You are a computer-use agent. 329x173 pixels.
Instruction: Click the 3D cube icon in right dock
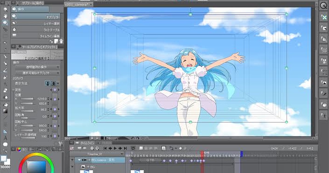click(324, 105)
